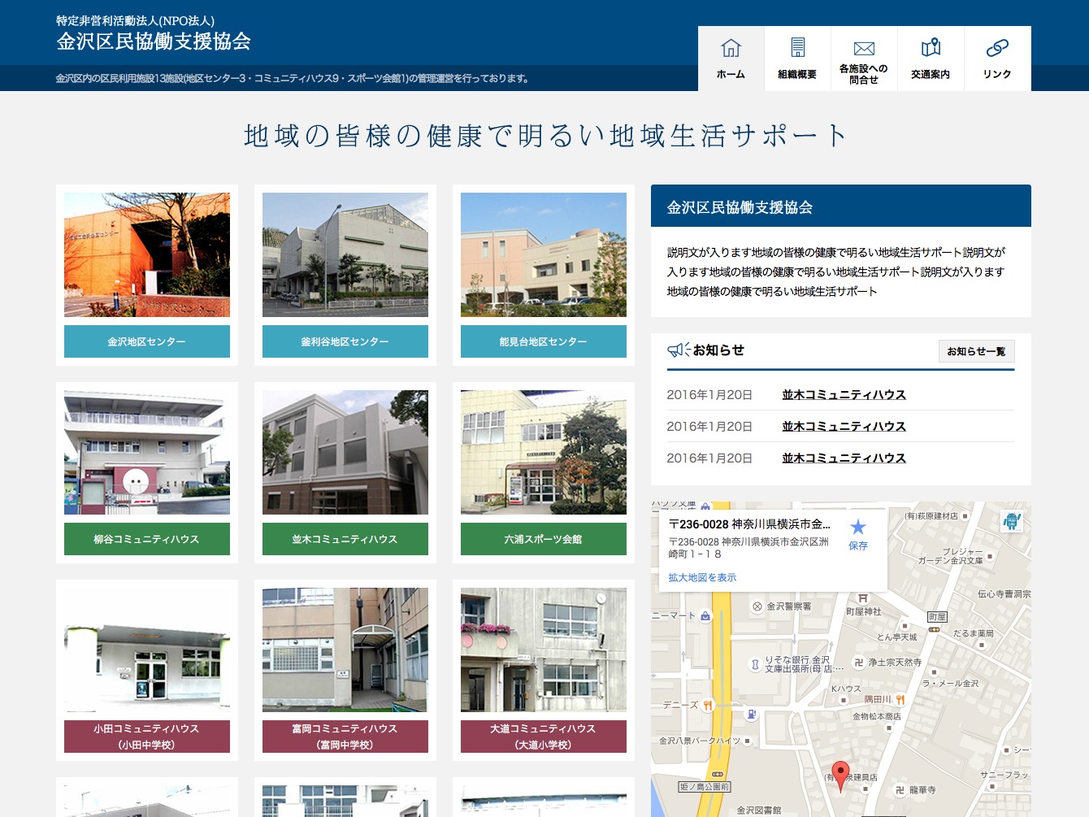Click the 町屋神社 shrine icon
This screenshot has height=817, width=1089.
pos(863,598)
